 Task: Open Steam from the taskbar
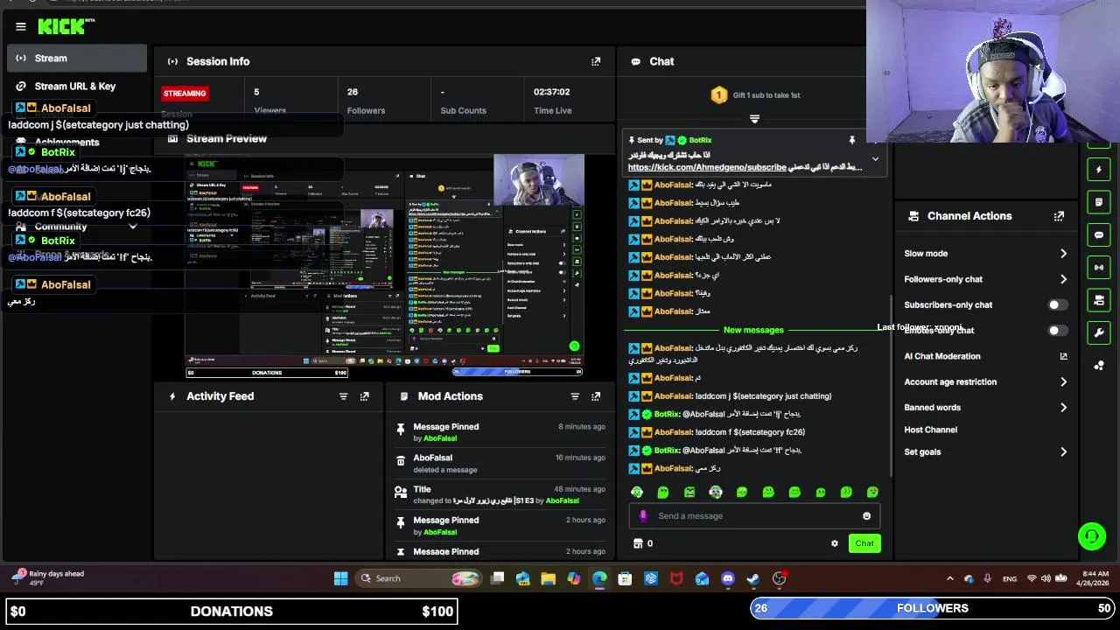[752, 578]
